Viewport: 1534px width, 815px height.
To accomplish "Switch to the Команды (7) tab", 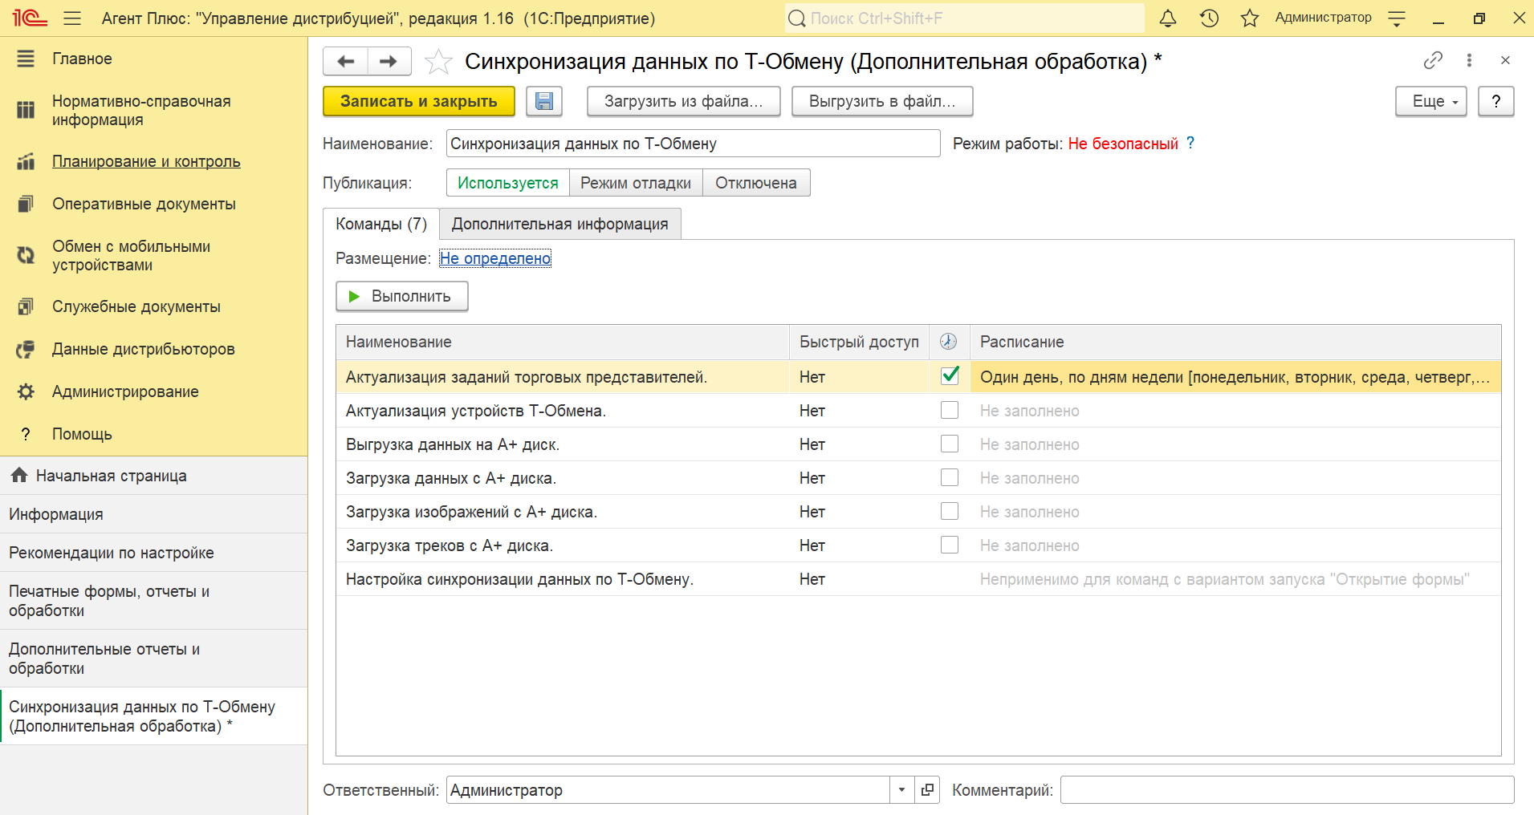I will click(381, 224).
